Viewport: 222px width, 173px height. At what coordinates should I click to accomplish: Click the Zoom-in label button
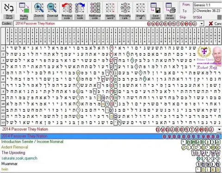(x=39, y=17)
